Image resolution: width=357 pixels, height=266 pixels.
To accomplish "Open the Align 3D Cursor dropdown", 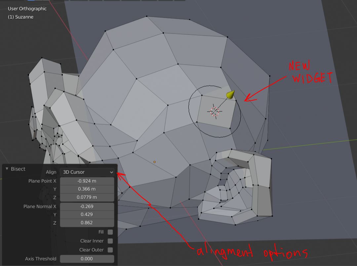I will pyautogui.click(x=87, y=172).
